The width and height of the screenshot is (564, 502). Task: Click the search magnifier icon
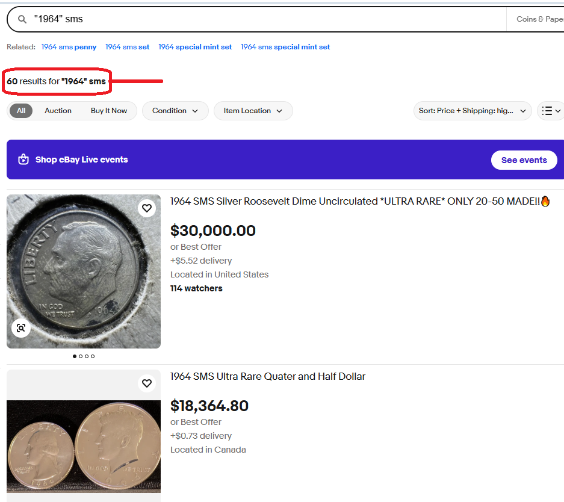pyautogui.click(x=22, y=19)
